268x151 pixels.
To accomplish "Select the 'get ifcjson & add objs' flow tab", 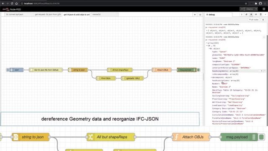I will click(76, 15).
